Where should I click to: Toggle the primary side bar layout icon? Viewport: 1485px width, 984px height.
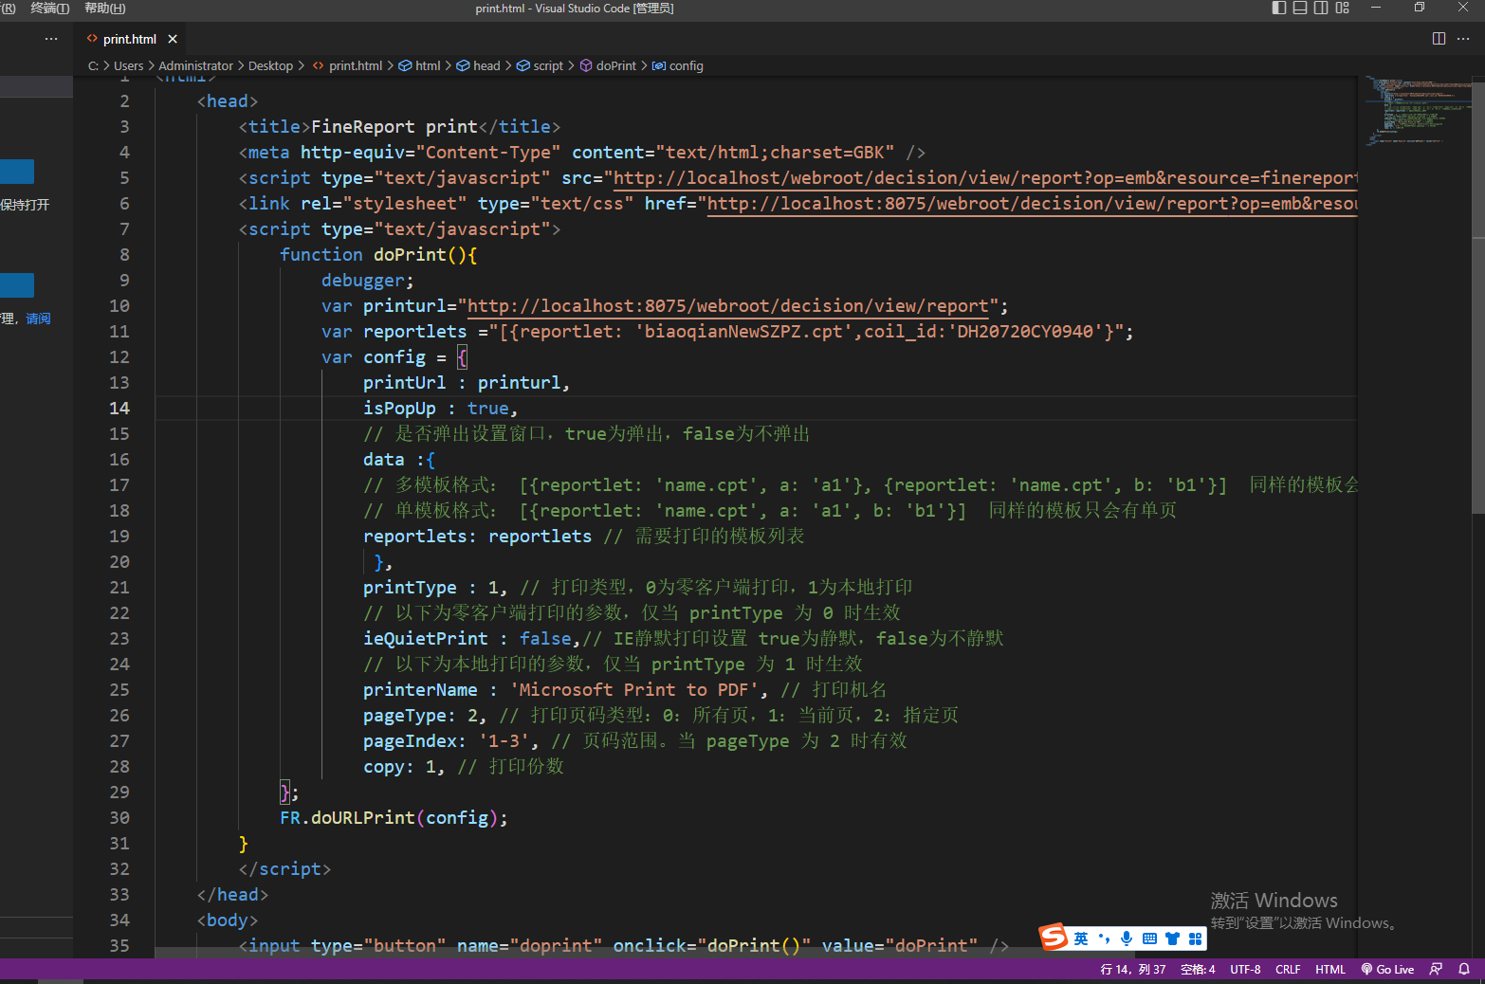[1279, 8]
